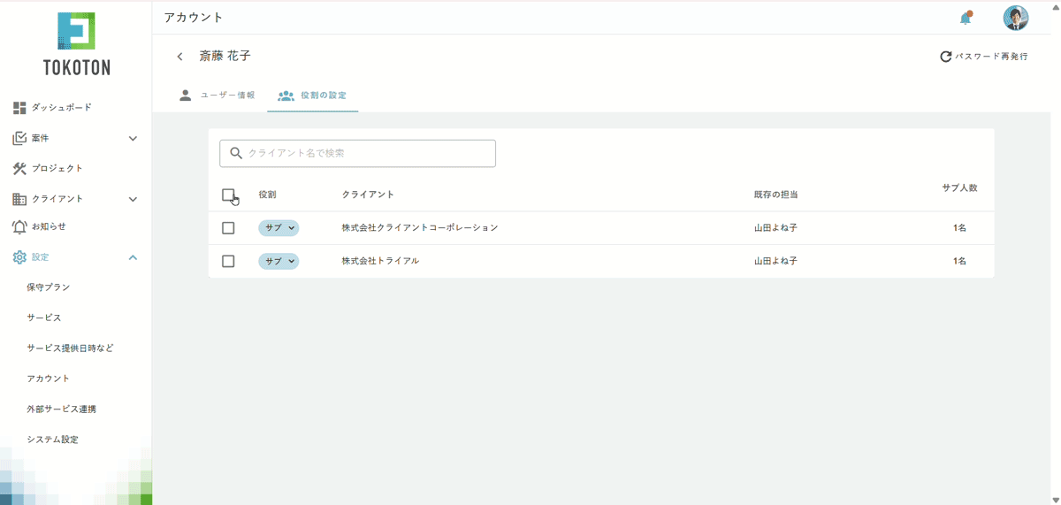Click the ダッシュボード grid icon

pyautogui.click(x=19, y=108)
